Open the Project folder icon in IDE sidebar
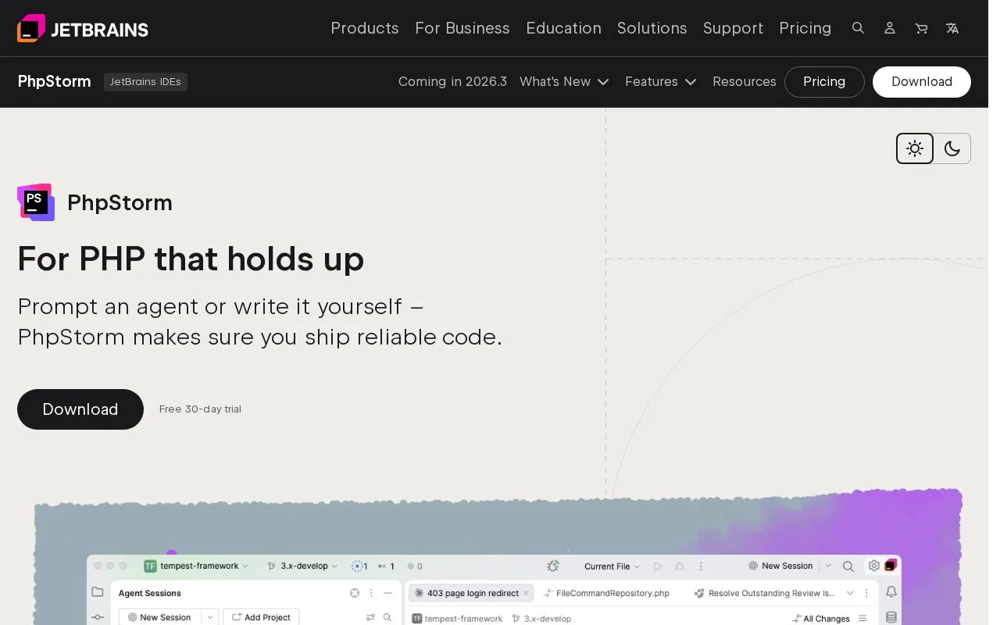Screen dimensions: 1000x625 (x=98, y=592)
